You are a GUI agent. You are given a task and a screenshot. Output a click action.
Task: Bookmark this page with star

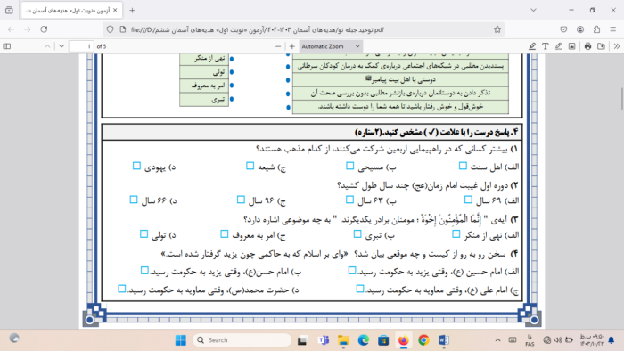[497, 29]
